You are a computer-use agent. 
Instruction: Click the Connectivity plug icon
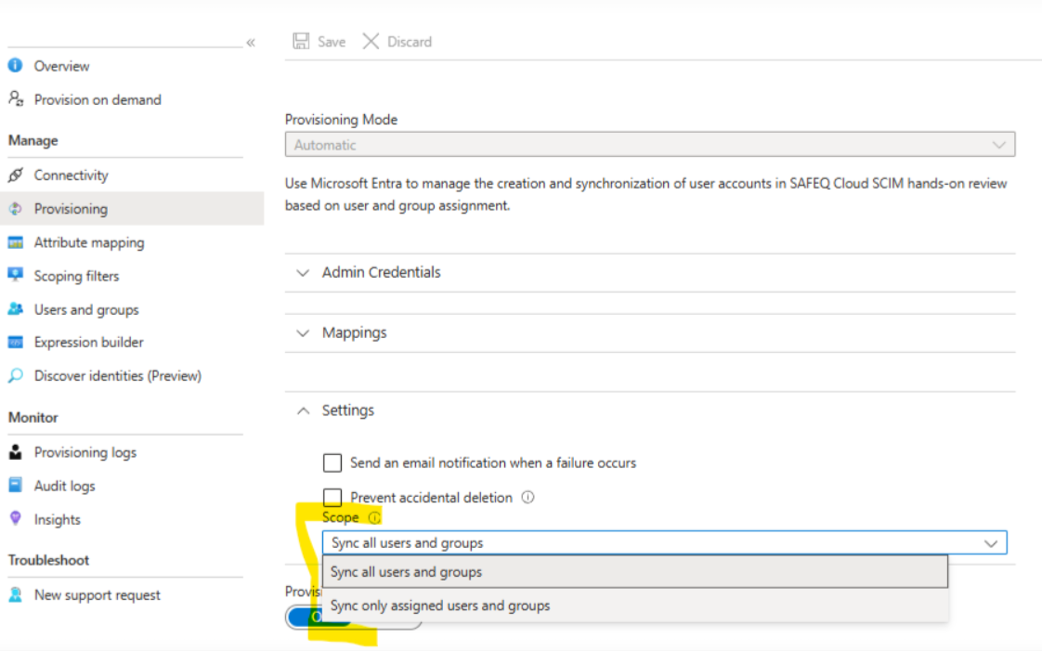(x=16, y=175)
